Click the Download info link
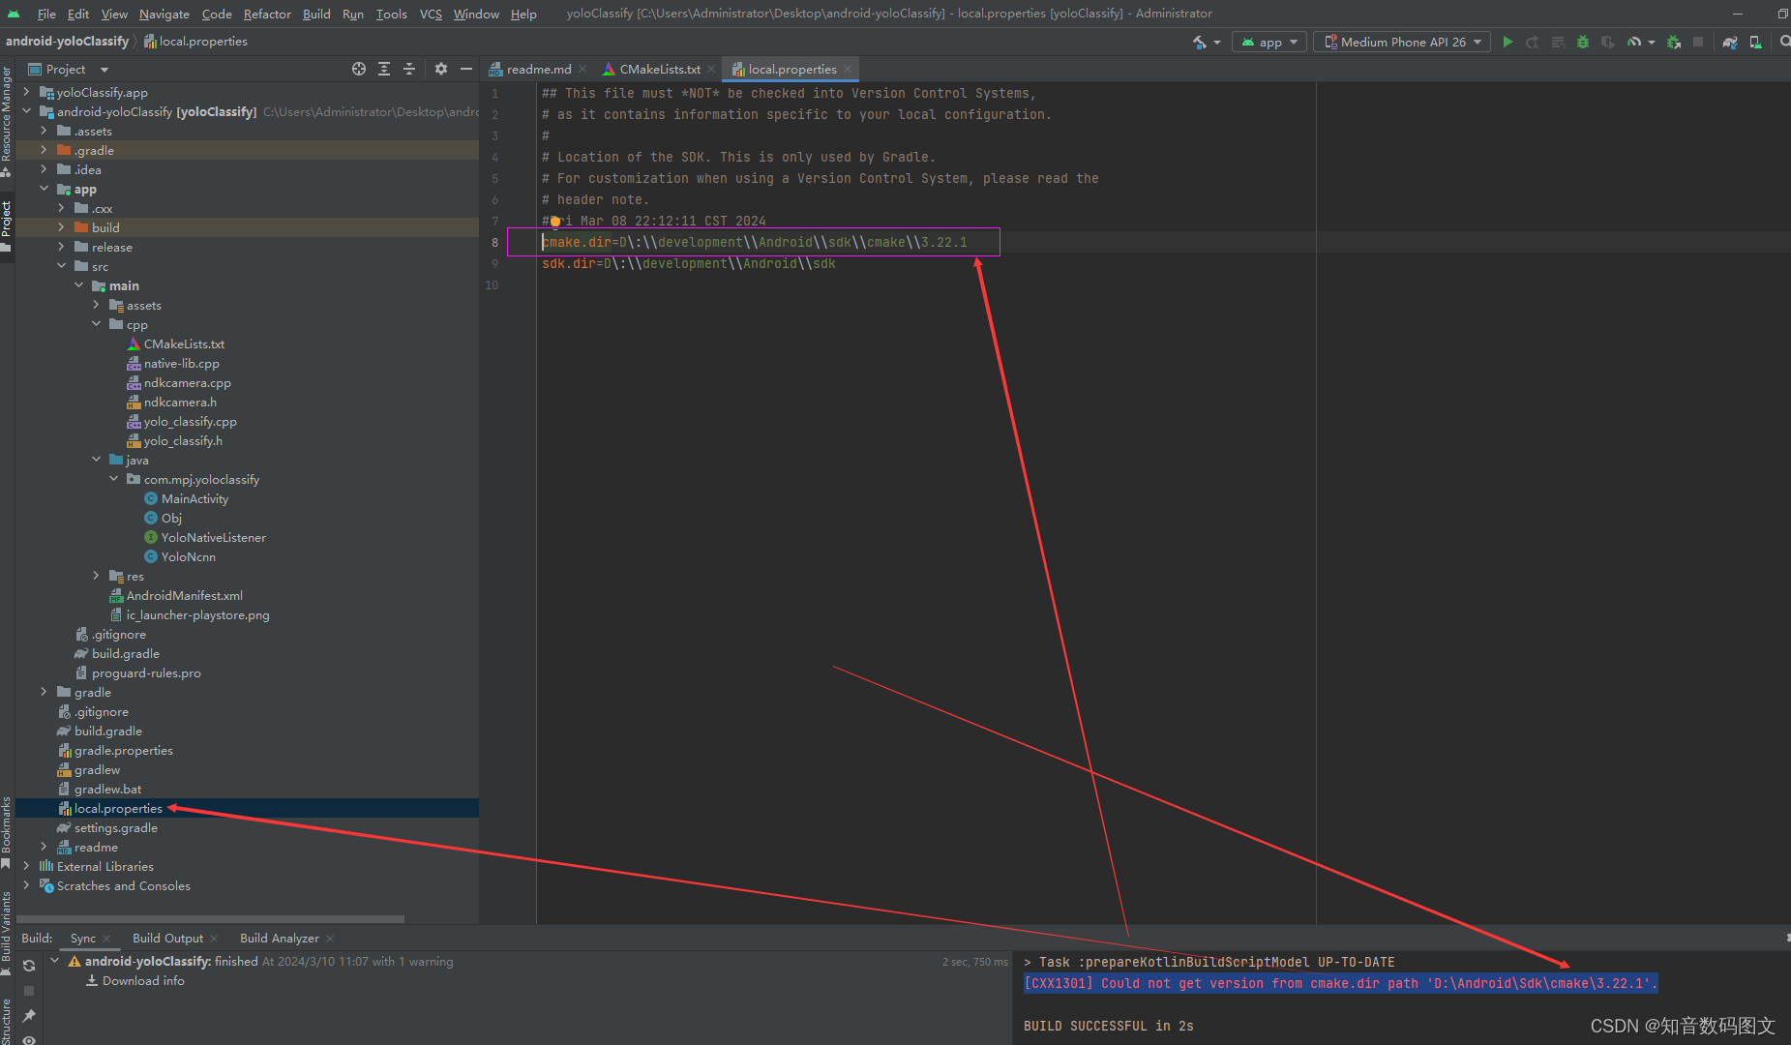This screenshot has width=1791, height=1045. tap(142, 980)
